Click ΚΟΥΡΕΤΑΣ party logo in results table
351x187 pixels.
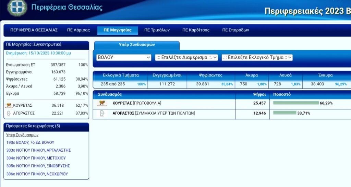[101, 103]
